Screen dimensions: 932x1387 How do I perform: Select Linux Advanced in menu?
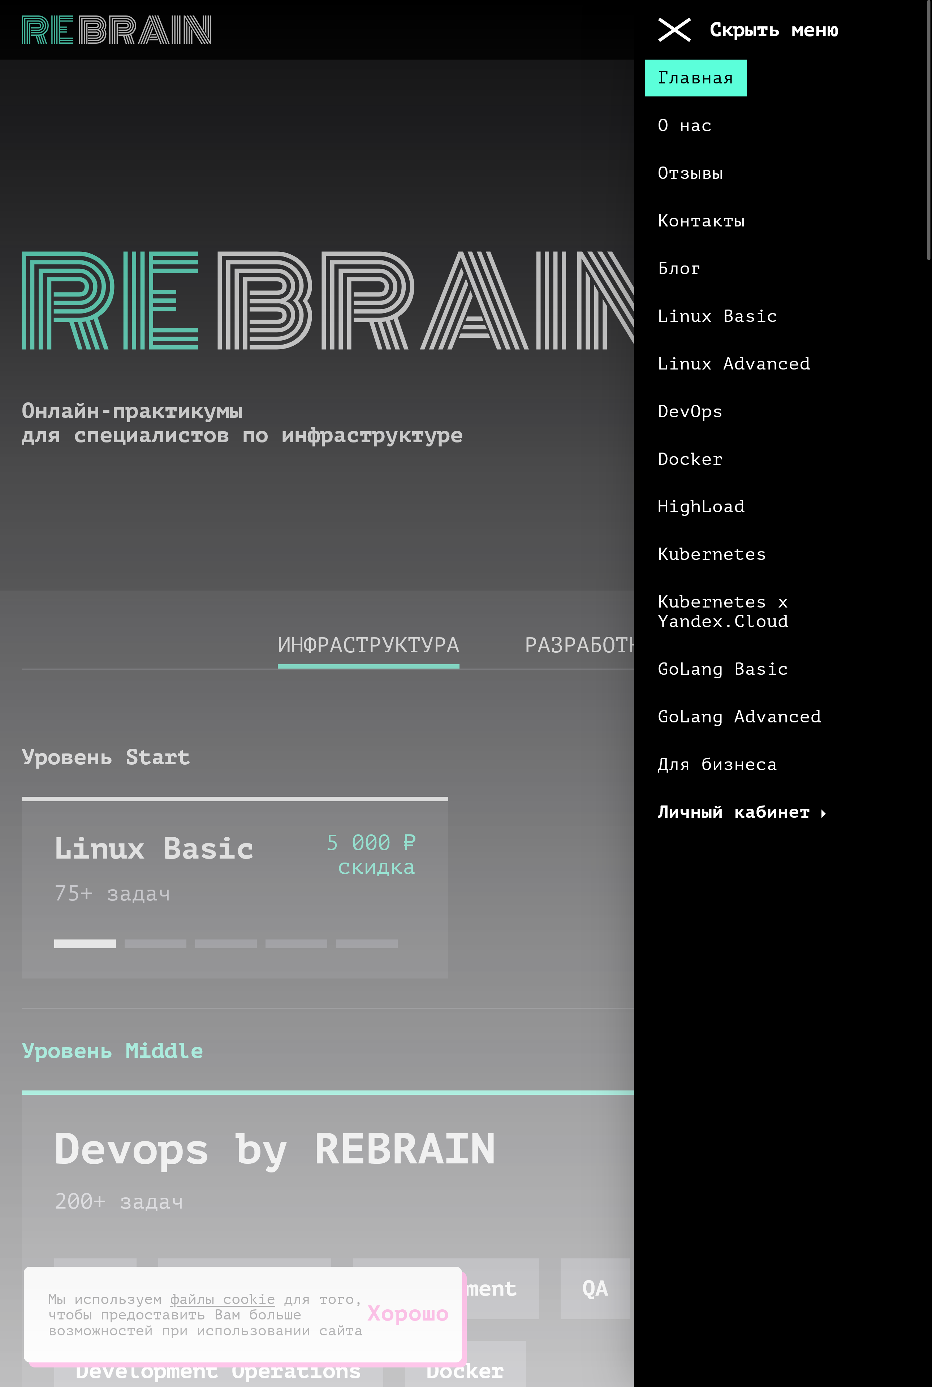coord(733,364)
